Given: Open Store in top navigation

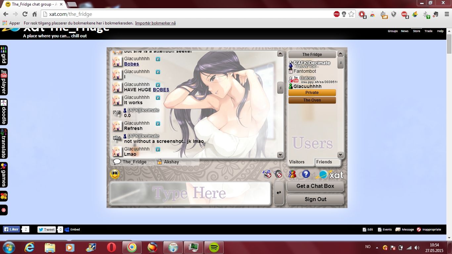Looking at the screenshot, I should [x=417, y=31].
